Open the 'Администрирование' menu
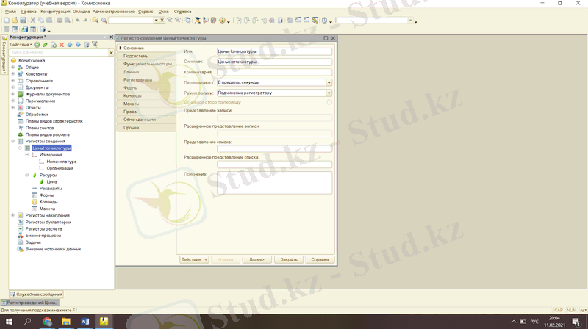Viewport: 588px width, 329px height. (x=113, y=12)
